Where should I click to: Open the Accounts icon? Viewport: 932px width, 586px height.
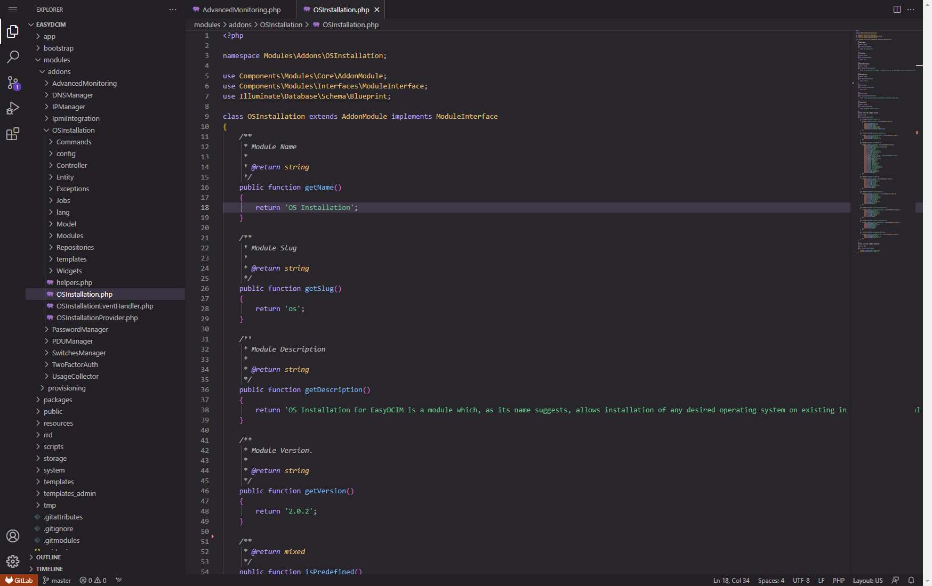(13, 536)
